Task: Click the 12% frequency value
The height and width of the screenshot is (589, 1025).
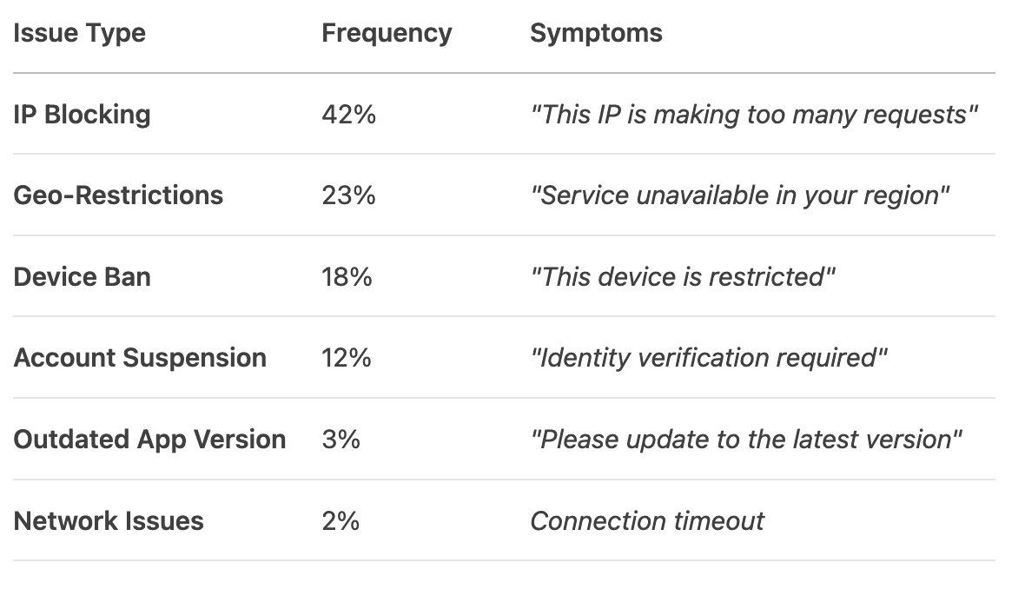Action: pyautogui.click(x=347, y=358)
